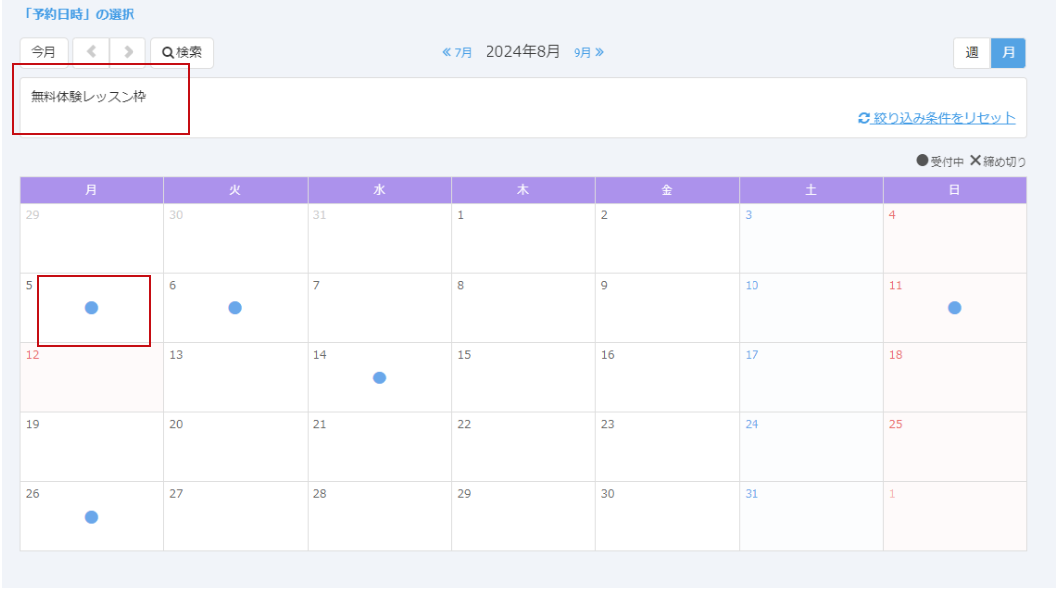
Task: Select the available slot dot on August 5
Action: click(91, 308)
